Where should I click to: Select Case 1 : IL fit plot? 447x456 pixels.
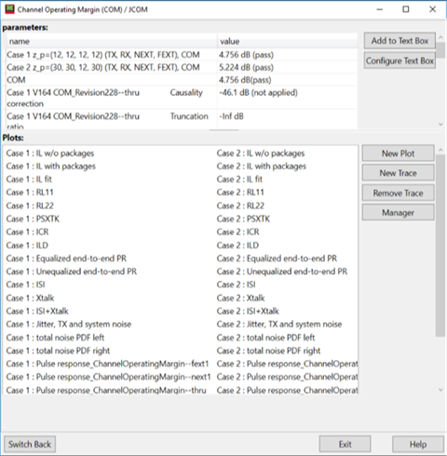point(29,180)
